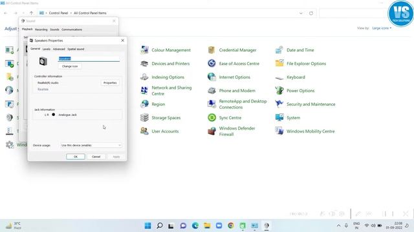Open Colour Management icon
The width and height of the screenshot is (414, 232).
point(144,50)
